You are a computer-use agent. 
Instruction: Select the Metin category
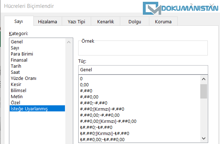(x=37, y=97)
